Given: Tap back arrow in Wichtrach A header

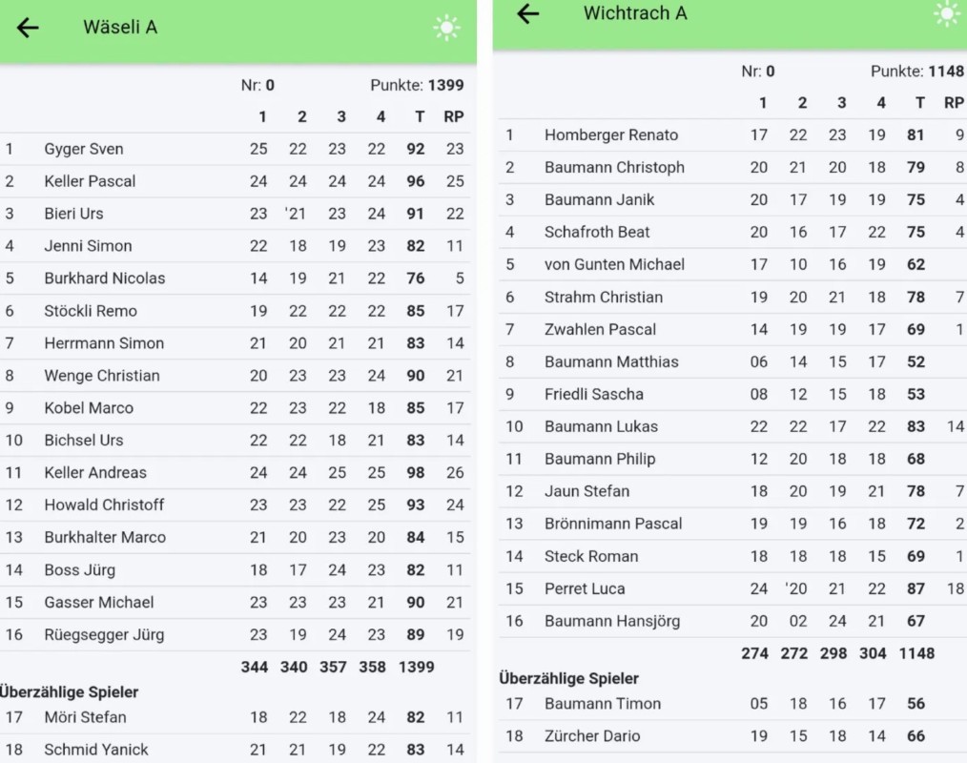Looking at the screenshot, I should click(x=527, y=13).
